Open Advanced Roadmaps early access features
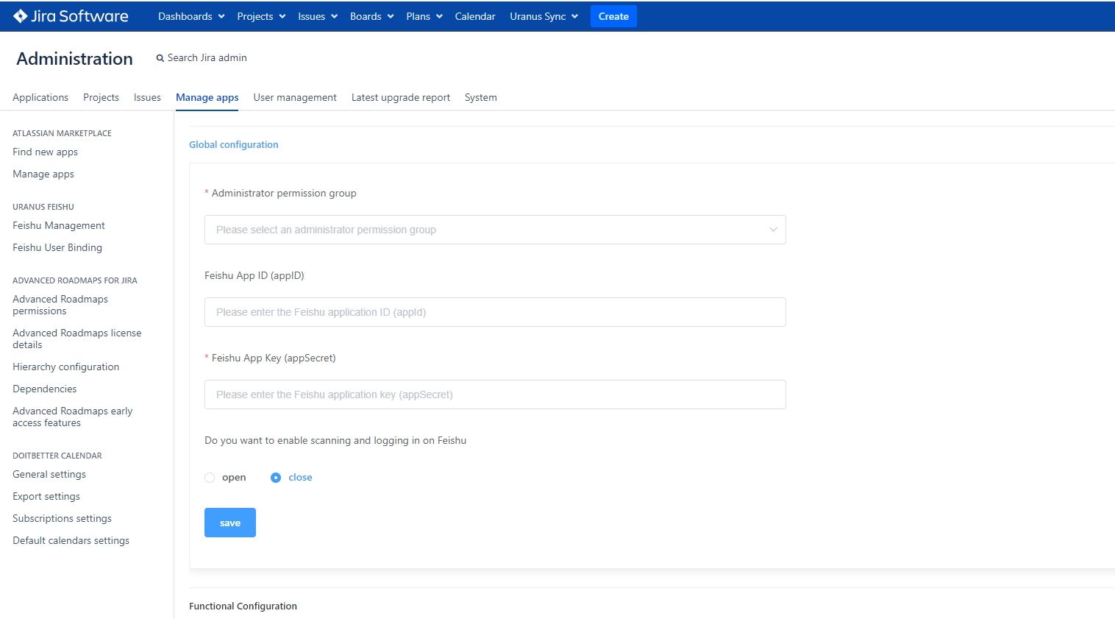This screenshot has width=1115, height=619. [73, 417]
